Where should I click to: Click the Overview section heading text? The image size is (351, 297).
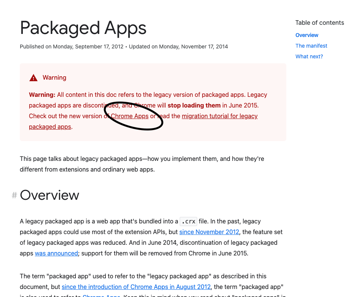pyautogui.click(x=49, y=195)
